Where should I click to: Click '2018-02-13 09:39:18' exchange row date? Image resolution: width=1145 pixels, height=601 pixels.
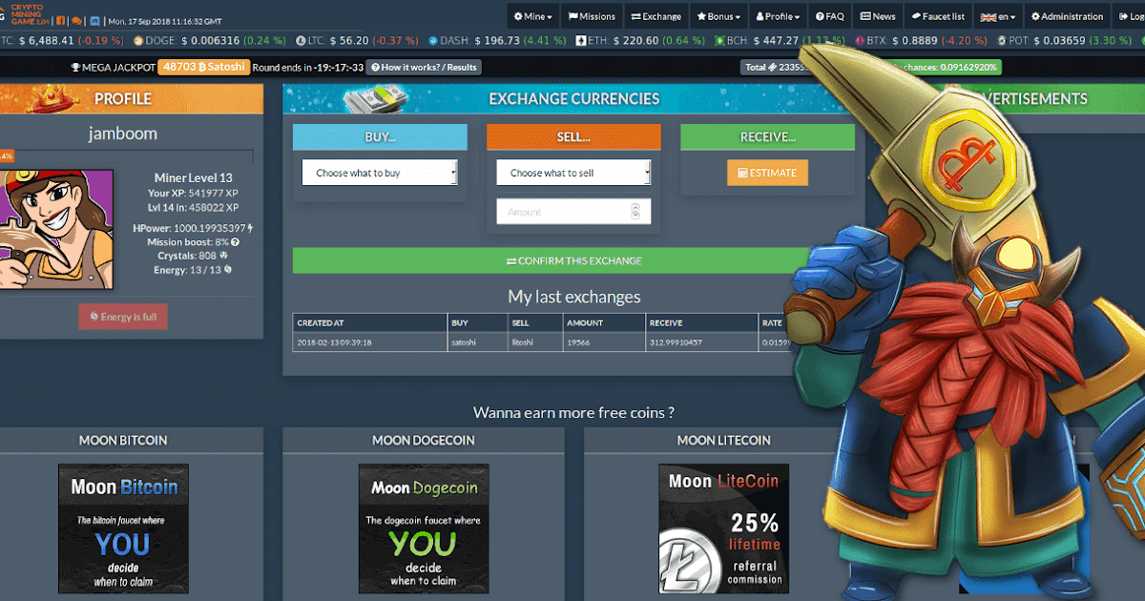point(334,342)
